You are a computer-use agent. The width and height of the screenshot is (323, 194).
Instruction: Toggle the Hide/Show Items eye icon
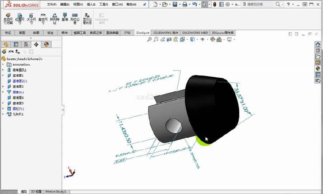coord(203,39)
